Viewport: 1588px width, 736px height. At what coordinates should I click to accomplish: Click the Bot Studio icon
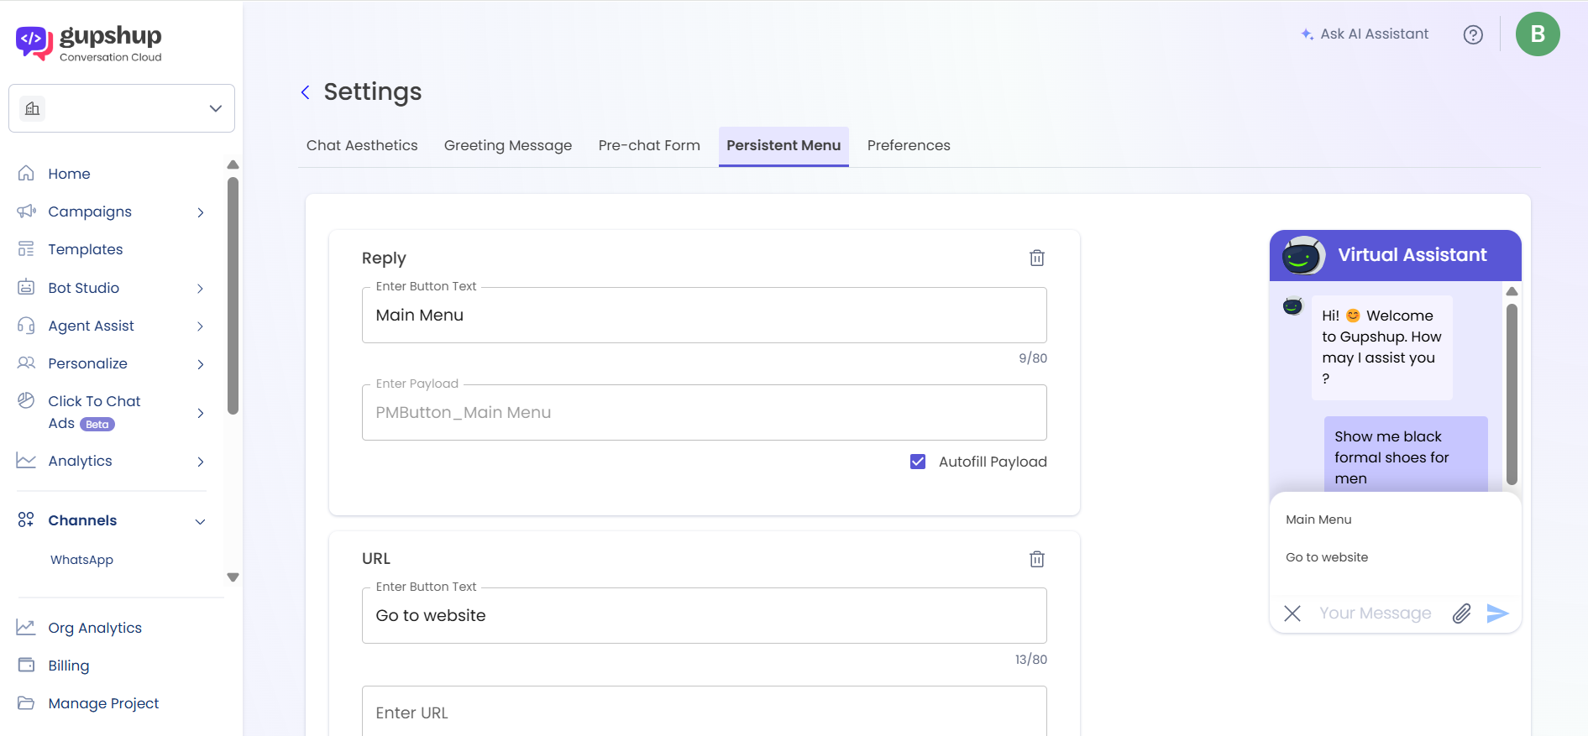point(26,287)
